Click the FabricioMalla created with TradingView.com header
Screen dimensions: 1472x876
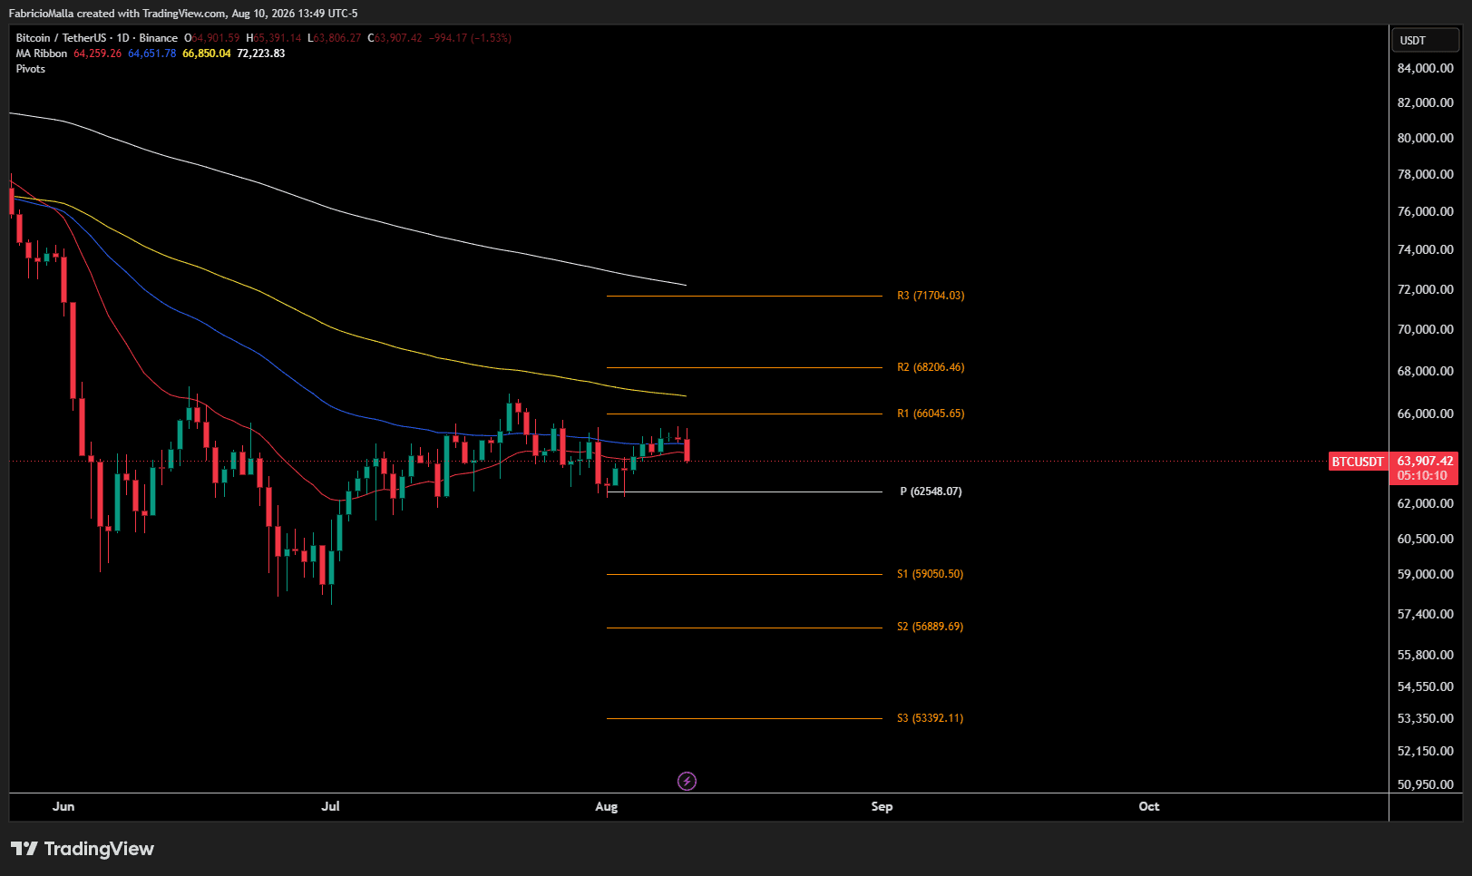183,14
